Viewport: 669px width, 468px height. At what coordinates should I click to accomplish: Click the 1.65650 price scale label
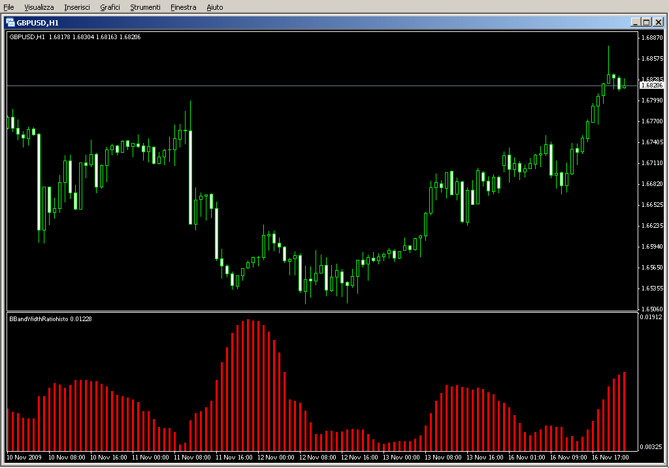(653, 267)
